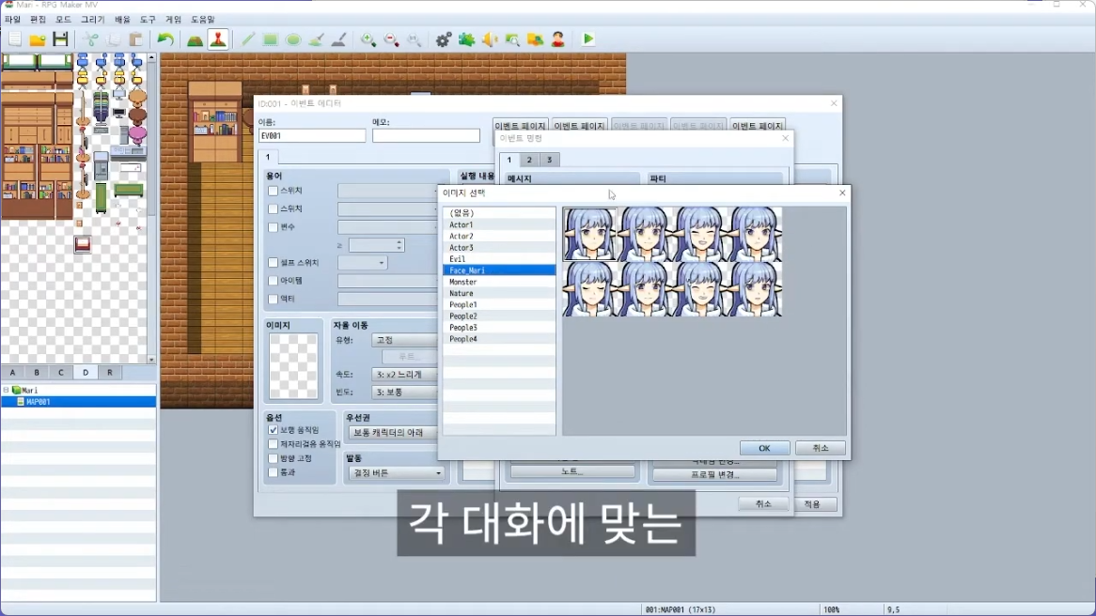Click the Paste clipboard icon
The image size is (1096, 616).
coord(136,39)
